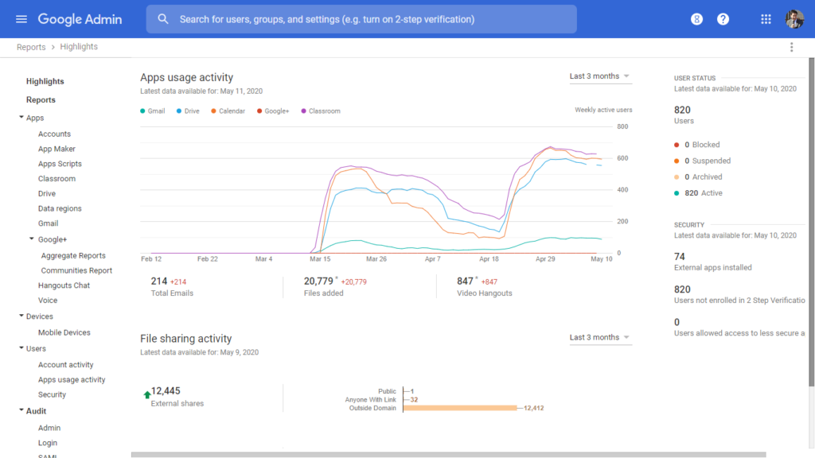This screenshot has width=815, height=458.
Task: Open the Admin audit log
Action: (x=49, y=428)
